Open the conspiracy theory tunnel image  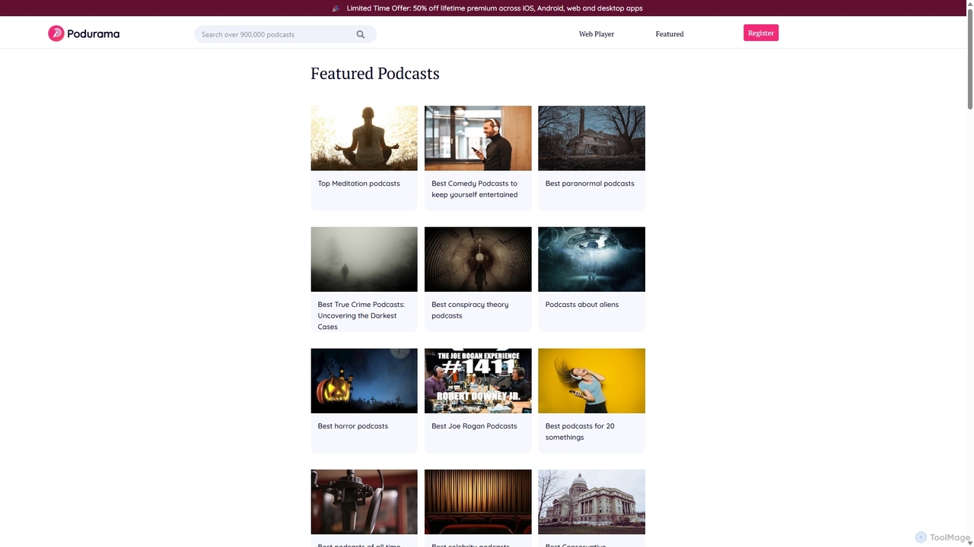tap(478, 259)
